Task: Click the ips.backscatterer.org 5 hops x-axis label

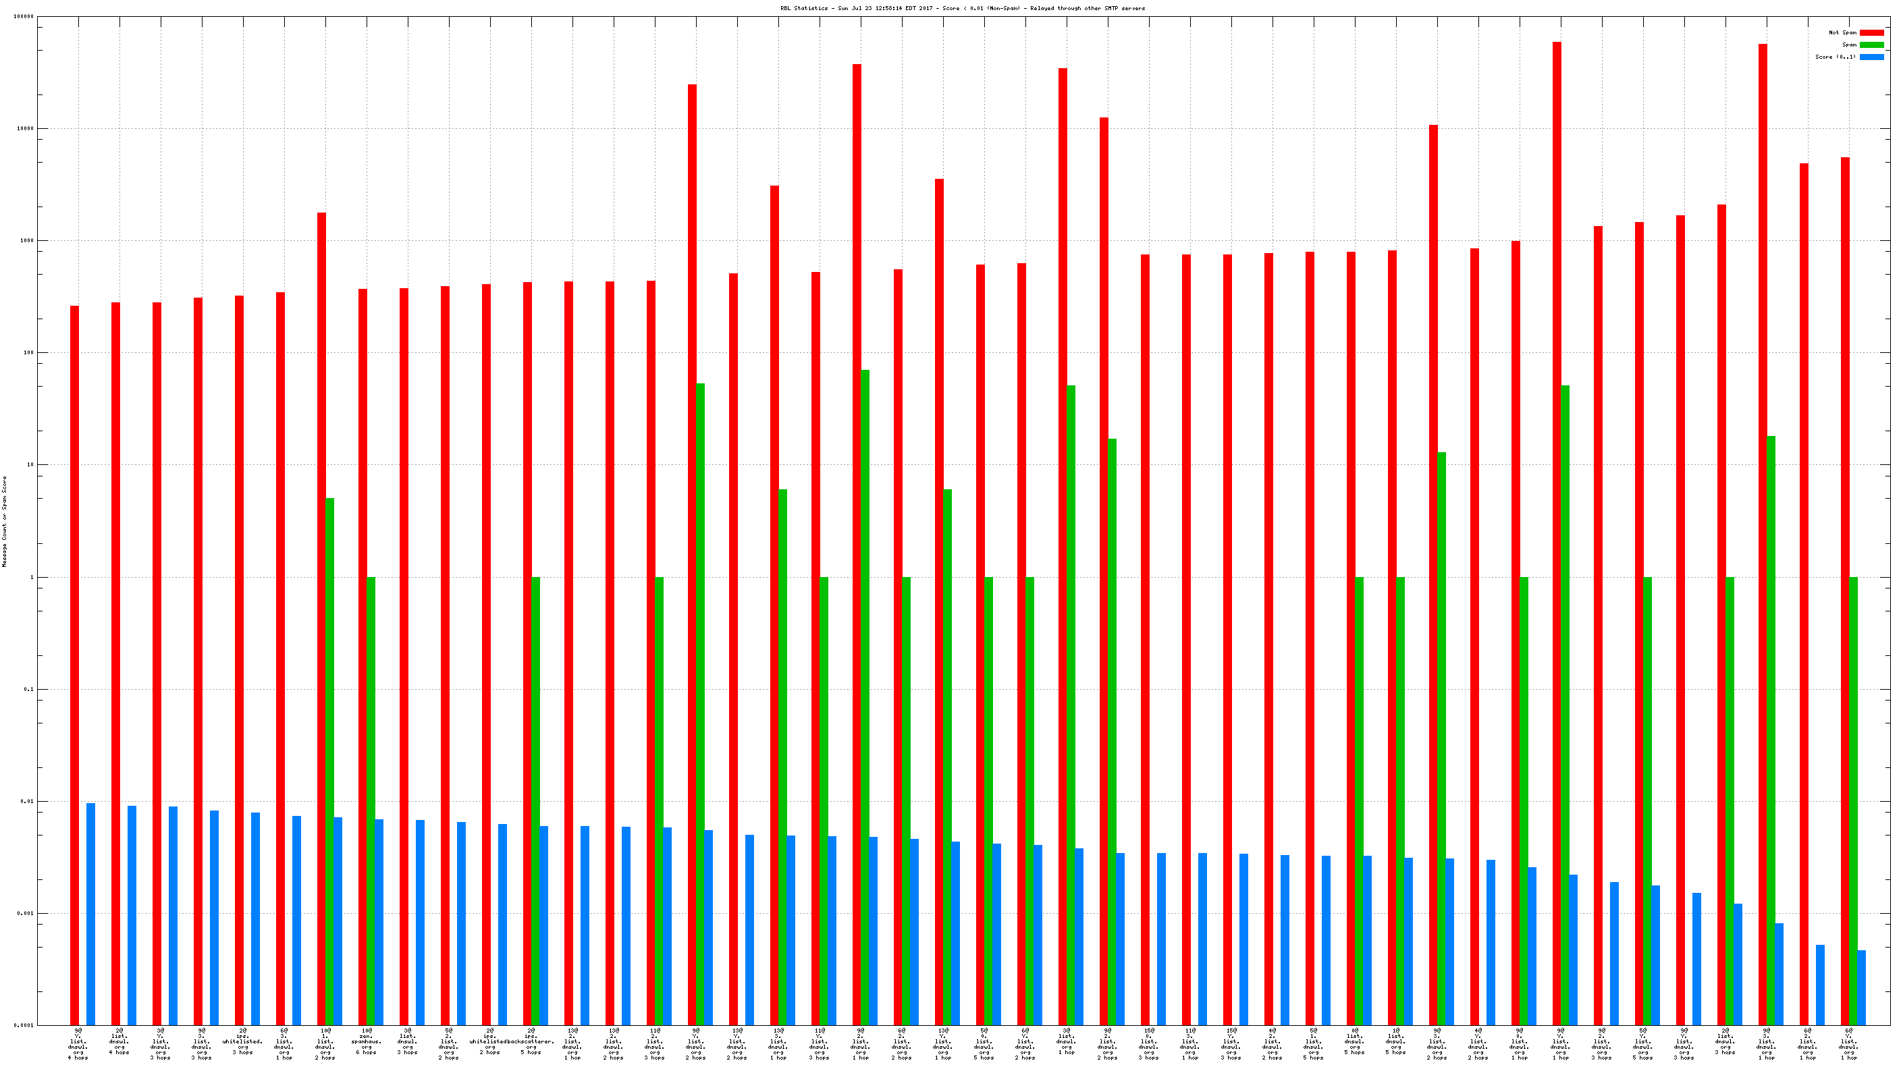Action: pos(531,1043)
